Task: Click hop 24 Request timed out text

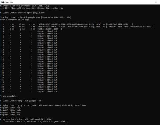Action: coord(48,78)
